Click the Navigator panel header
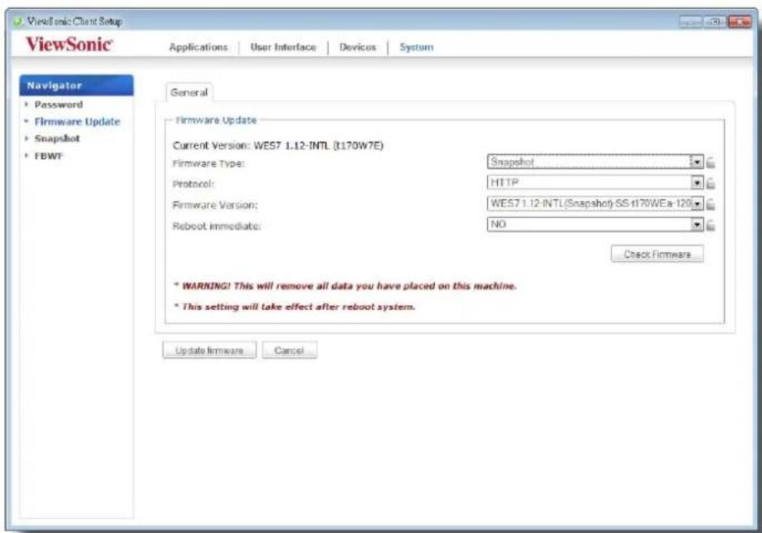 pos(76,85)
